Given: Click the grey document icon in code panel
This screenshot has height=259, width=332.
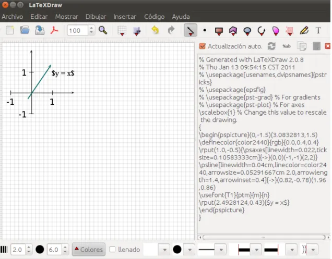Looking at the screenshot, I should point(316,46).
